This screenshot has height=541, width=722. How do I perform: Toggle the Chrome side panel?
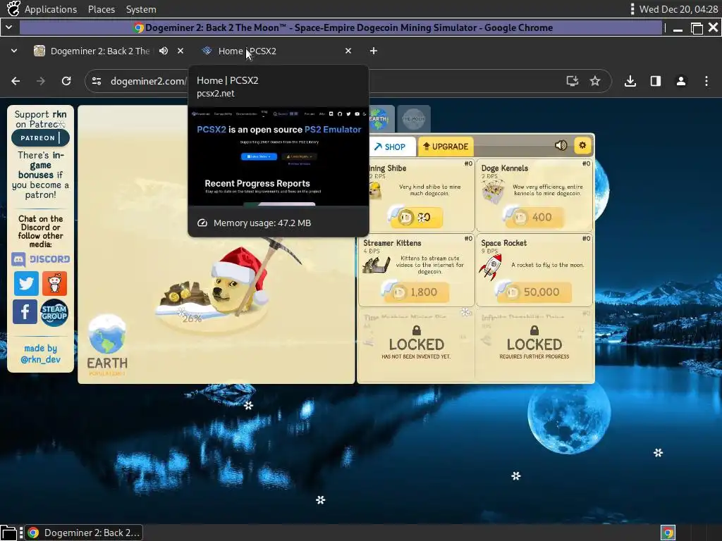[656, 81]
